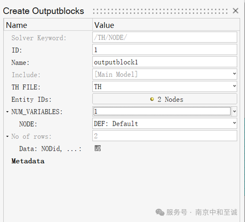Select the TH FILE label

26,87
